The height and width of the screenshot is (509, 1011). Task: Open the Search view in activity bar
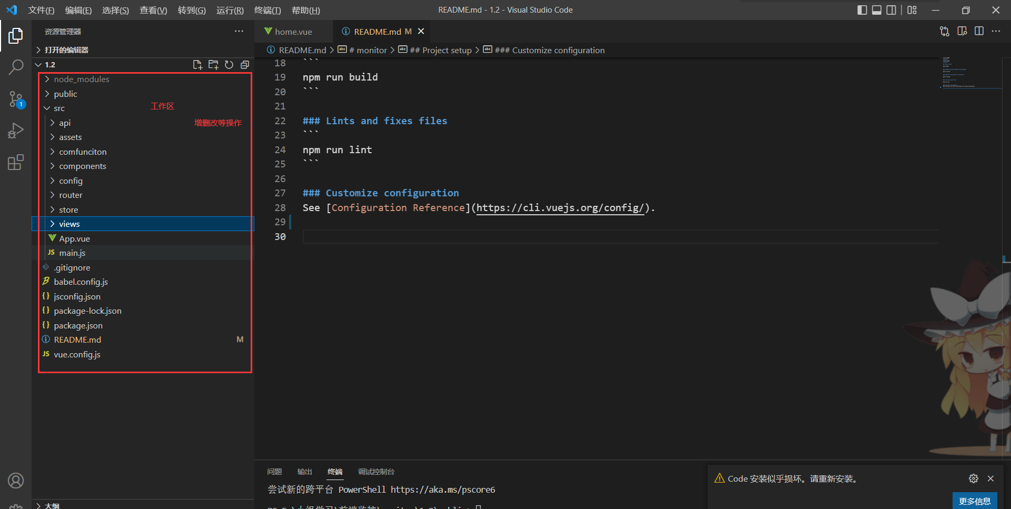[16, 67]
